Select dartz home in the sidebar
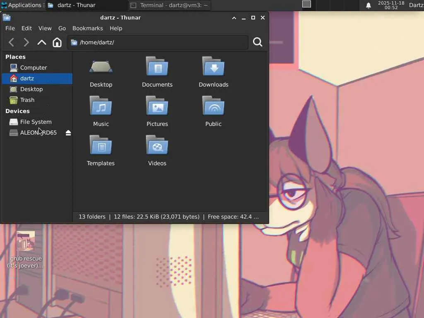The width and height of the screenshot is (424, 318). point(37,78)
